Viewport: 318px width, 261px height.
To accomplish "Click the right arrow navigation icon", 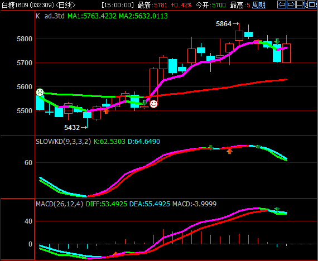I will click(291, 4).
